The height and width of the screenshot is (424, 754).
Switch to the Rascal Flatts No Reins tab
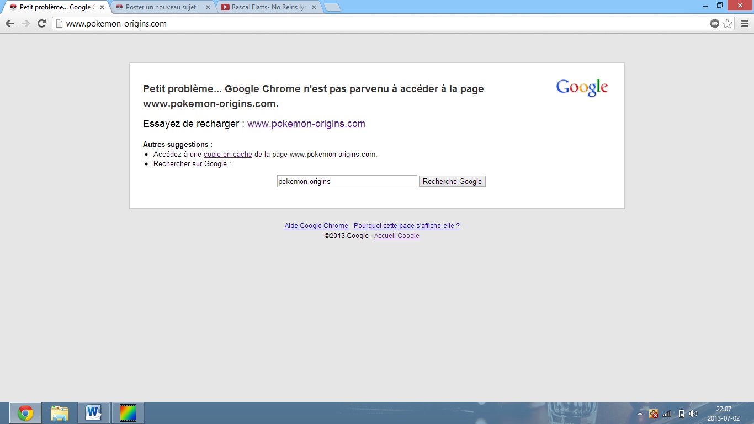pyautogui.click(x=269, y=7)
